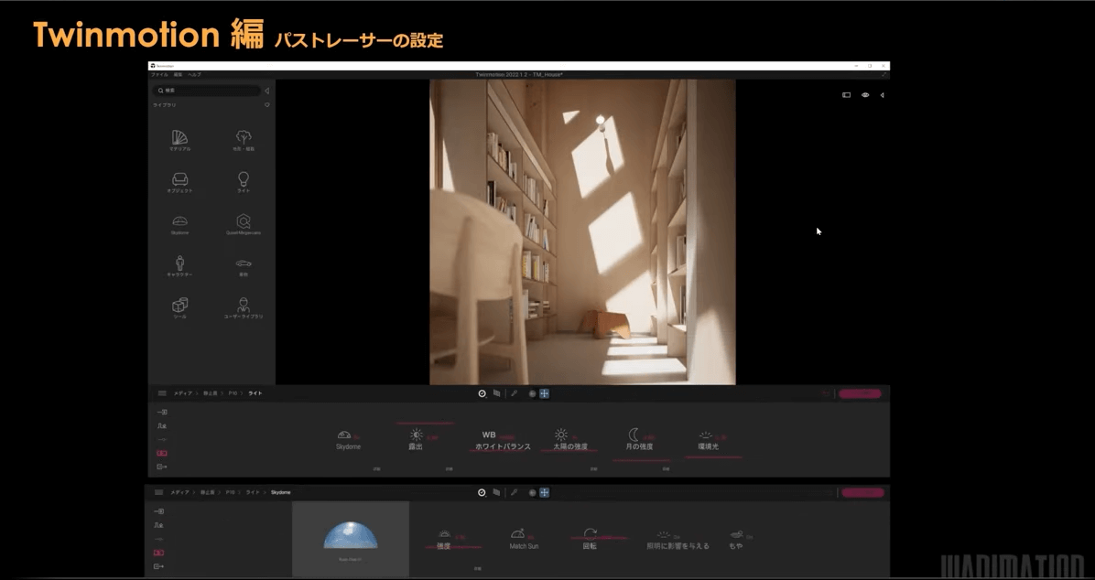The image size is (1095, 580).
Task: Open the ヘルプ (Help) menu
Action: 194,75
